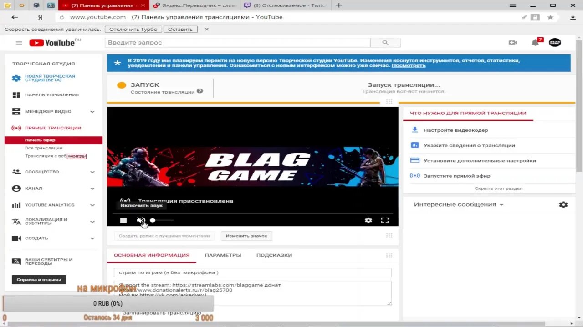Image resolution: width=583 pixels, height=327 pixels.
Task: Click the browser address bar
Action: [291, 17]
